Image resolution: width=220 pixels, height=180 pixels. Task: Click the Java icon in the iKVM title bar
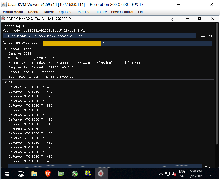pyautogui.click(x=4, y=4)
